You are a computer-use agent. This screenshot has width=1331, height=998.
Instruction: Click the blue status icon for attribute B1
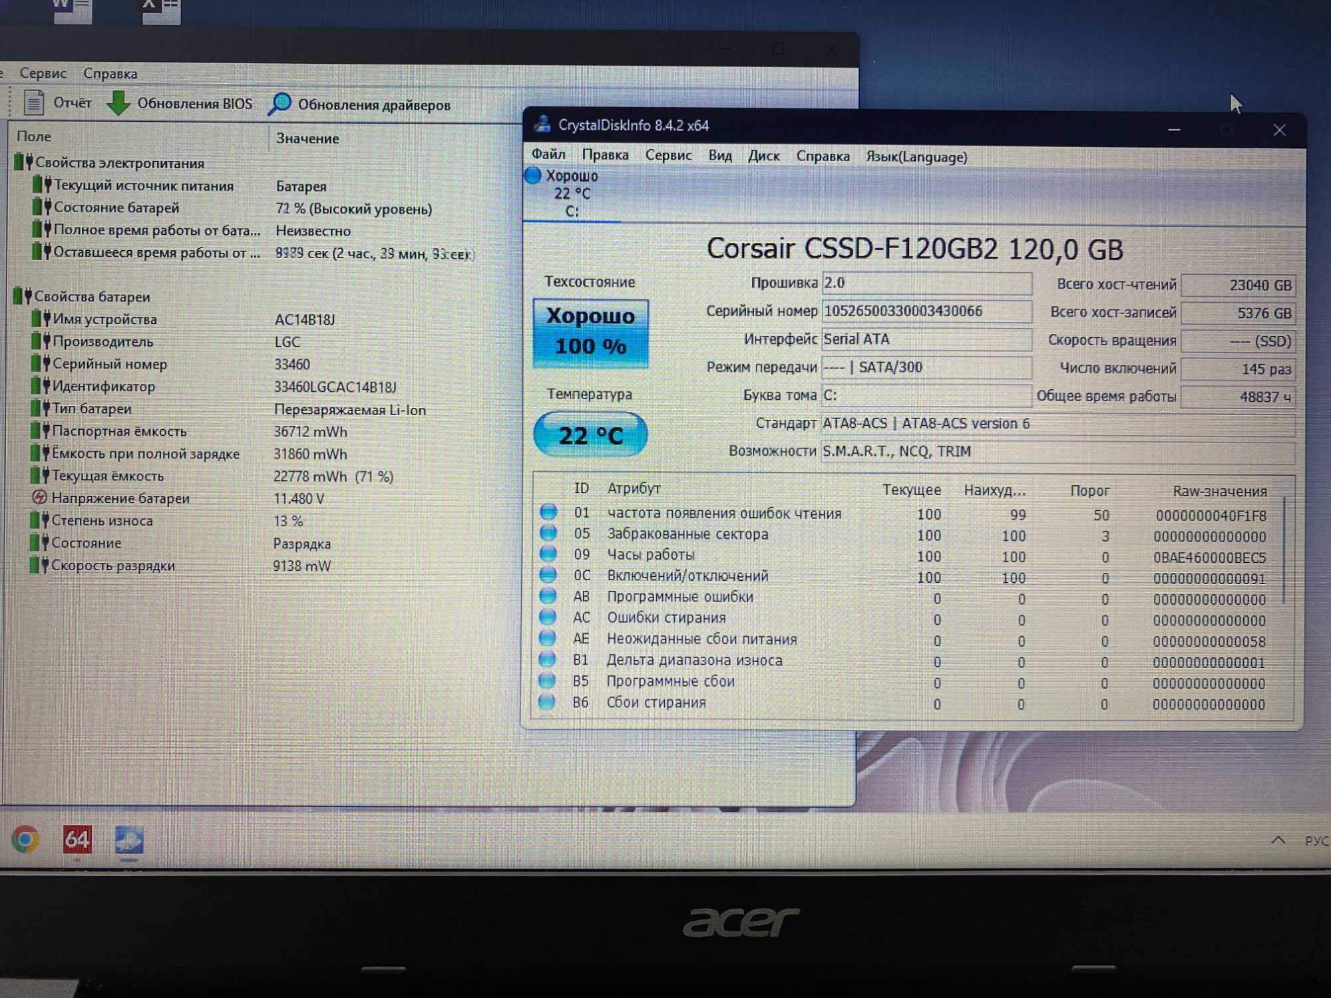point(547,659)
